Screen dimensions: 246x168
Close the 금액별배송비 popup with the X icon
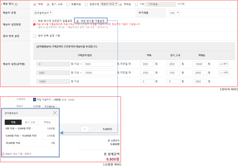coord(55,113)
